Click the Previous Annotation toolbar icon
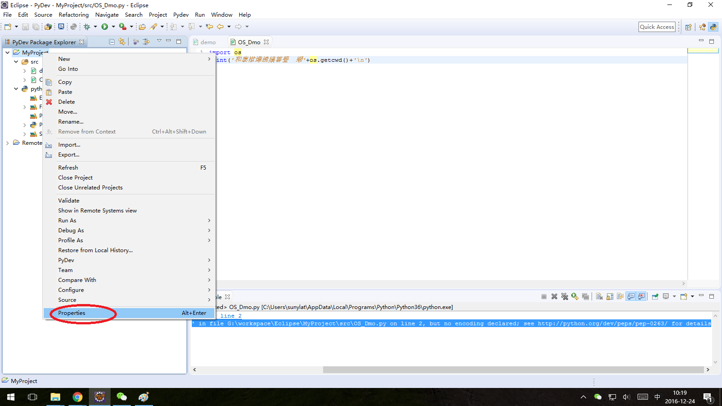Screen dimensions: 722x406 click(191, 27)
